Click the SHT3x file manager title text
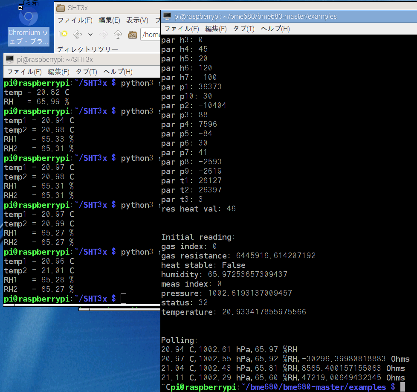This screenshot has width=417, height=392. (78, 8)
